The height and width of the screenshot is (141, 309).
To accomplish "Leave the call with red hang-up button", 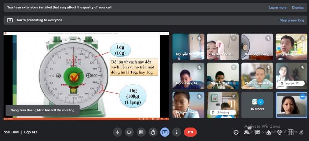I will click(190, 132).
